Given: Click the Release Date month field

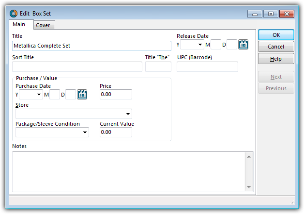Looking at the screenshot, I should 216,45.
